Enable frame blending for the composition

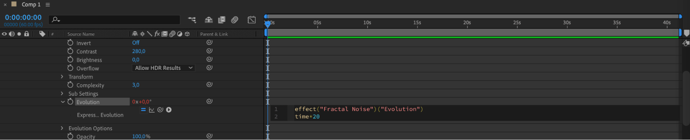[222, 20]
